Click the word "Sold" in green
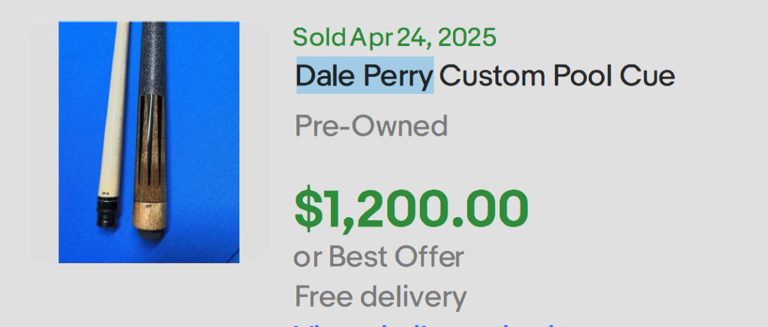The image size is (768, 327). coord(319,38)
